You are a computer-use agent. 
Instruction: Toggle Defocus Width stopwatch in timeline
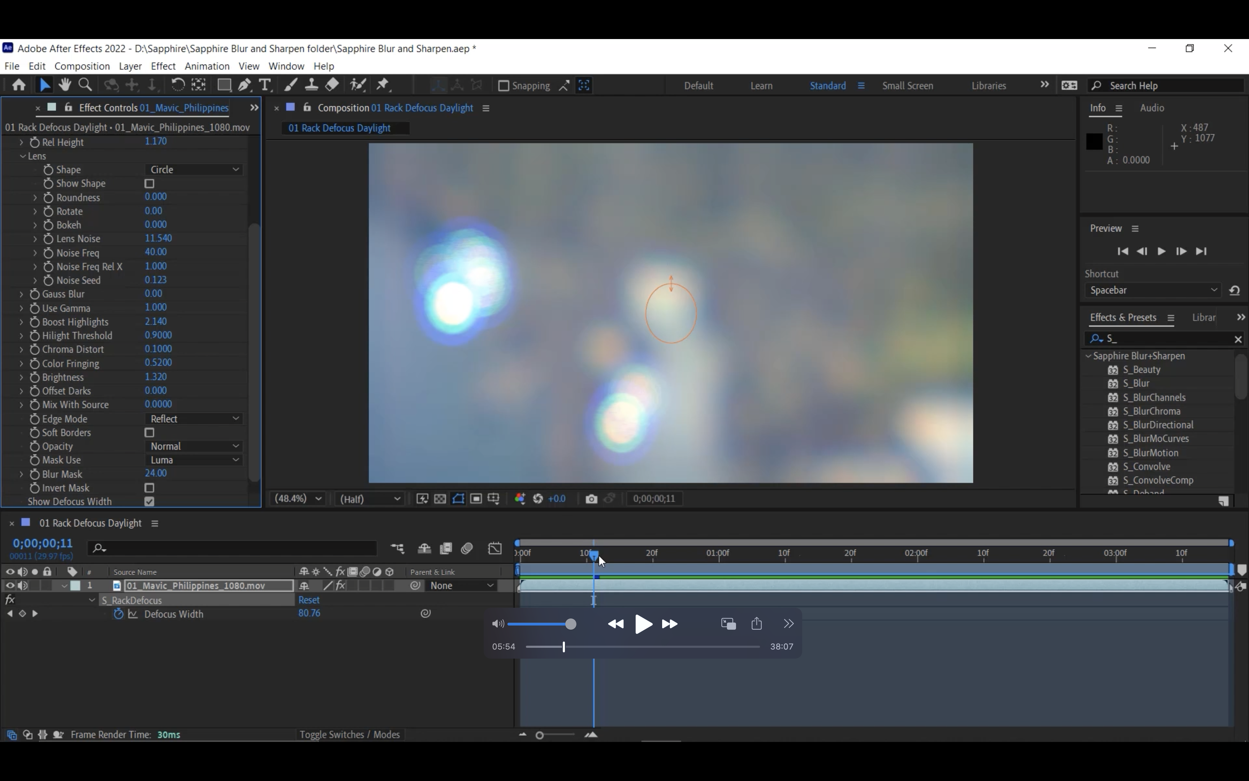118,614
